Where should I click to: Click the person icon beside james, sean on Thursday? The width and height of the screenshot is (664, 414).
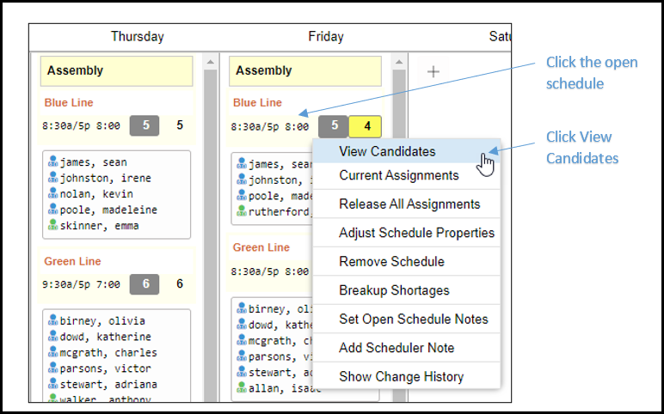53,161
